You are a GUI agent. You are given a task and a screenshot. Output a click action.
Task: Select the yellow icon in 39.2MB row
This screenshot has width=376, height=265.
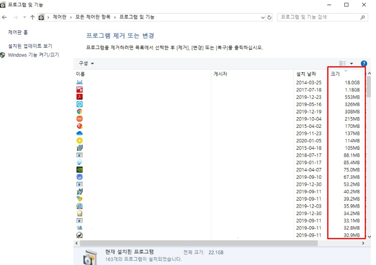[x=80, y=199]
